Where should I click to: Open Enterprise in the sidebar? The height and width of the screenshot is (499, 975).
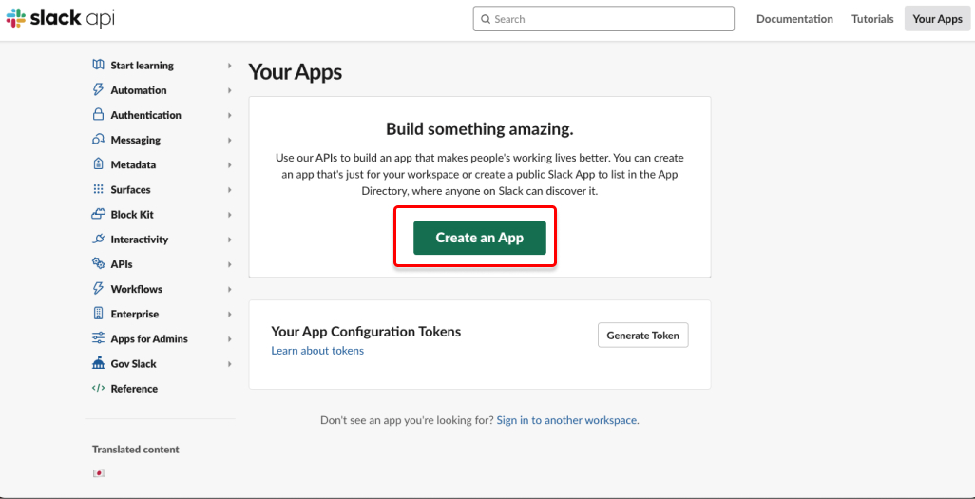(x=134, y=315)
